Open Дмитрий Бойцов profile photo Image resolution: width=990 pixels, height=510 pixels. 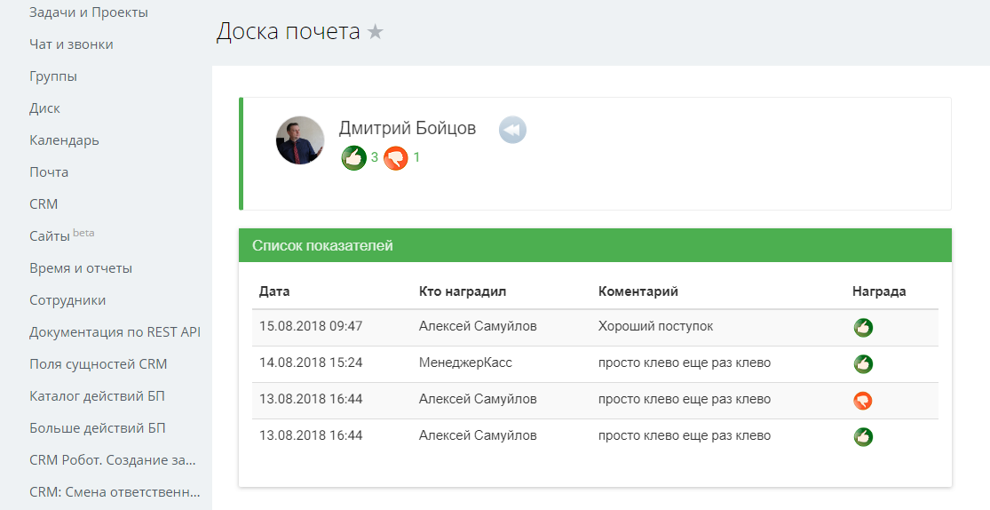click(300, 140)
